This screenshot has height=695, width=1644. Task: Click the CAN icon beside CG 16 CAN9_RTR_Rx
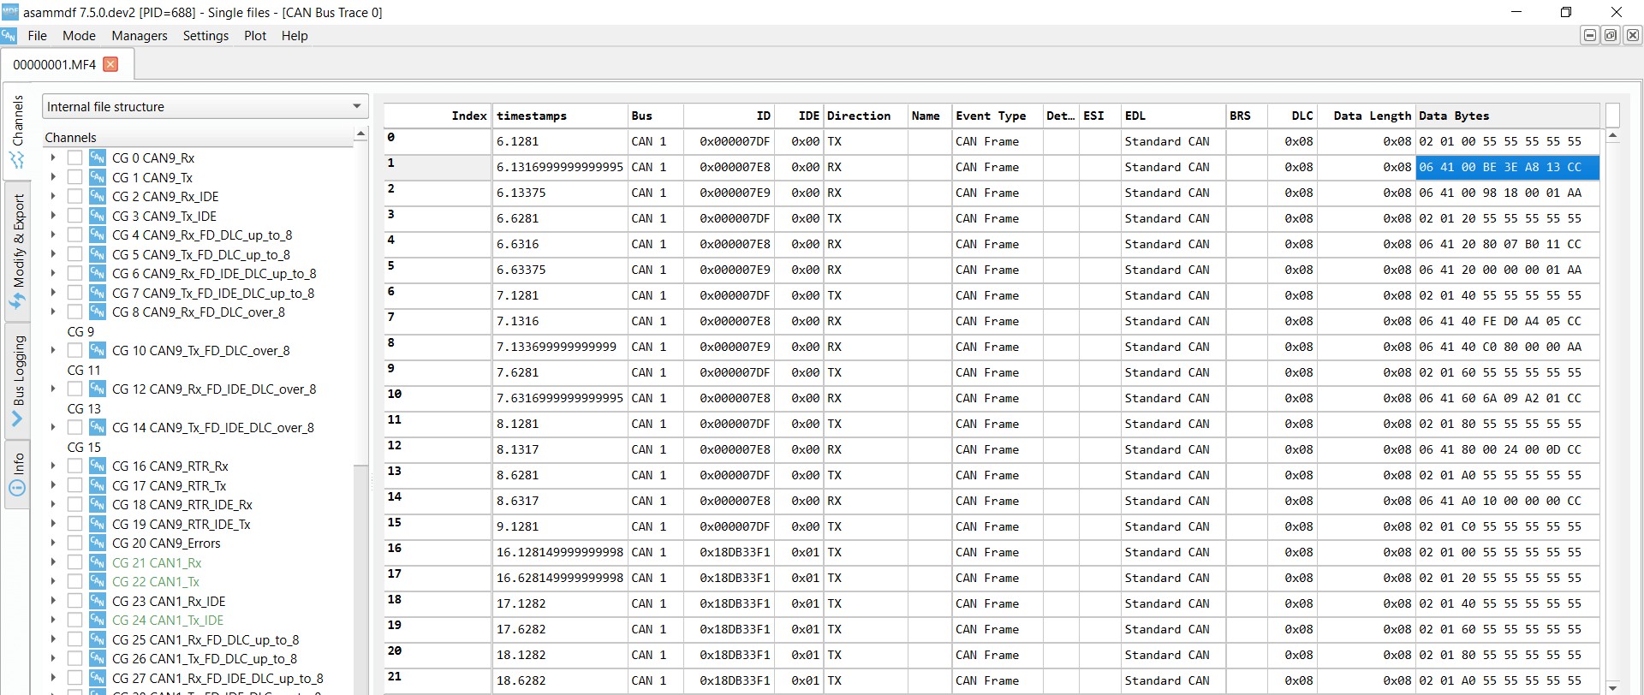click(98, 466)
